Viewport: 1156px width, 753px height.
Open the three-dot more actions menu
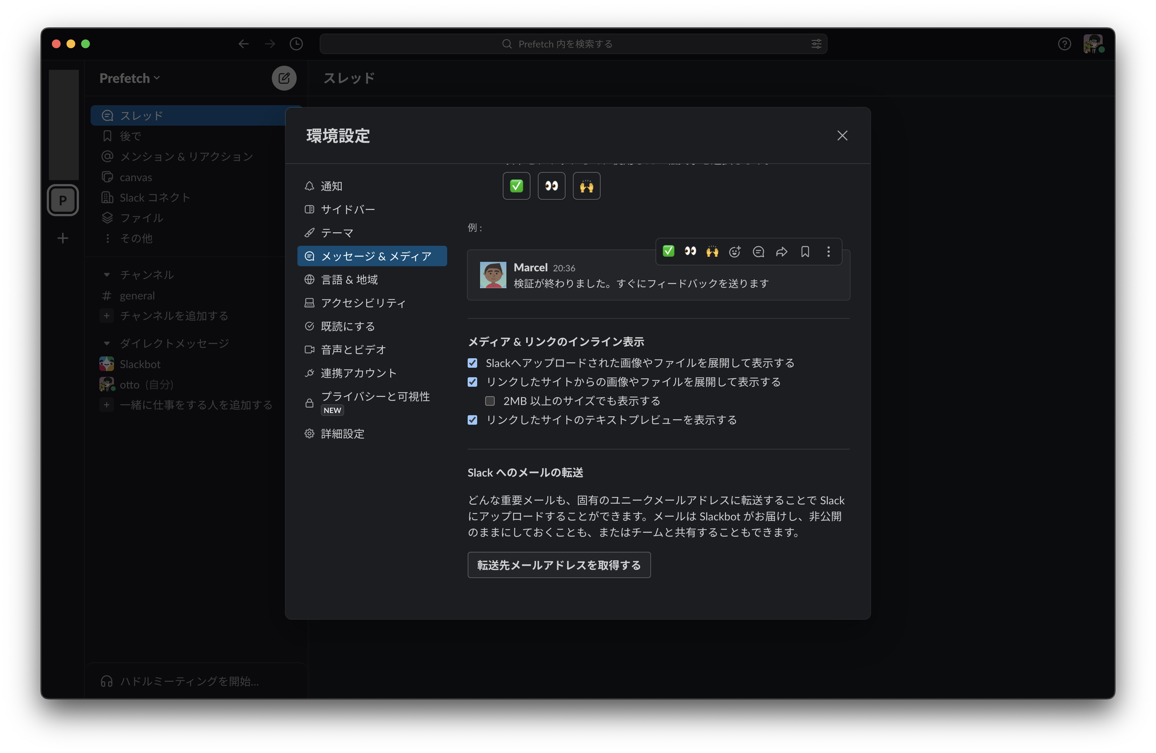tap(828, 252)
